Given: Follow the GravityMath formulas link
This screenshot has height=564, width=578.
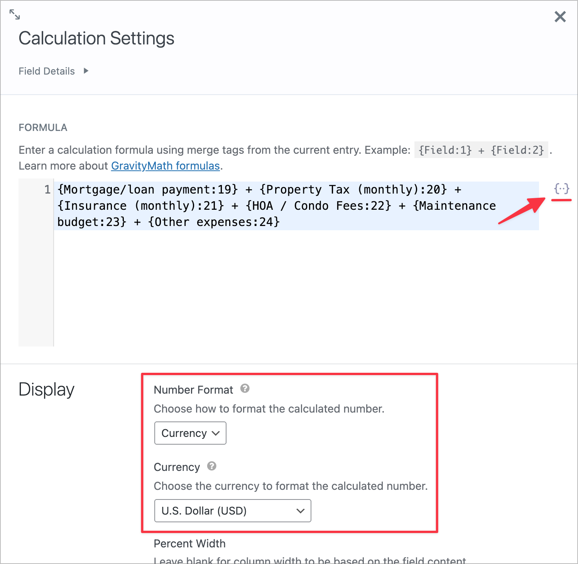Looking at the screenshot, I should pos(165,166).
